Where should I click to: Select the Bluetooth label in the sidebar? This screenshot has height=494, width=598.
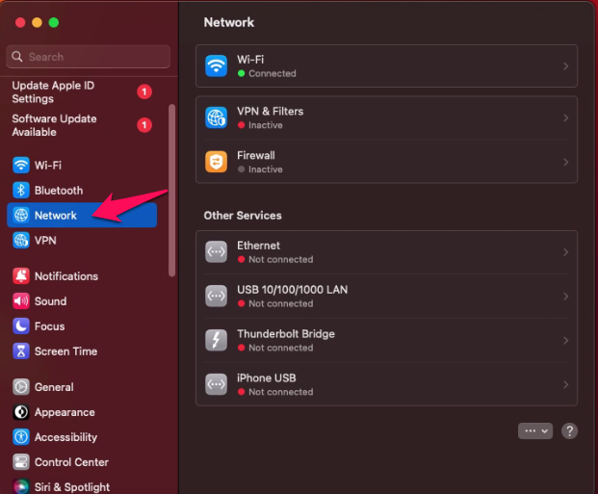(59, 191)
